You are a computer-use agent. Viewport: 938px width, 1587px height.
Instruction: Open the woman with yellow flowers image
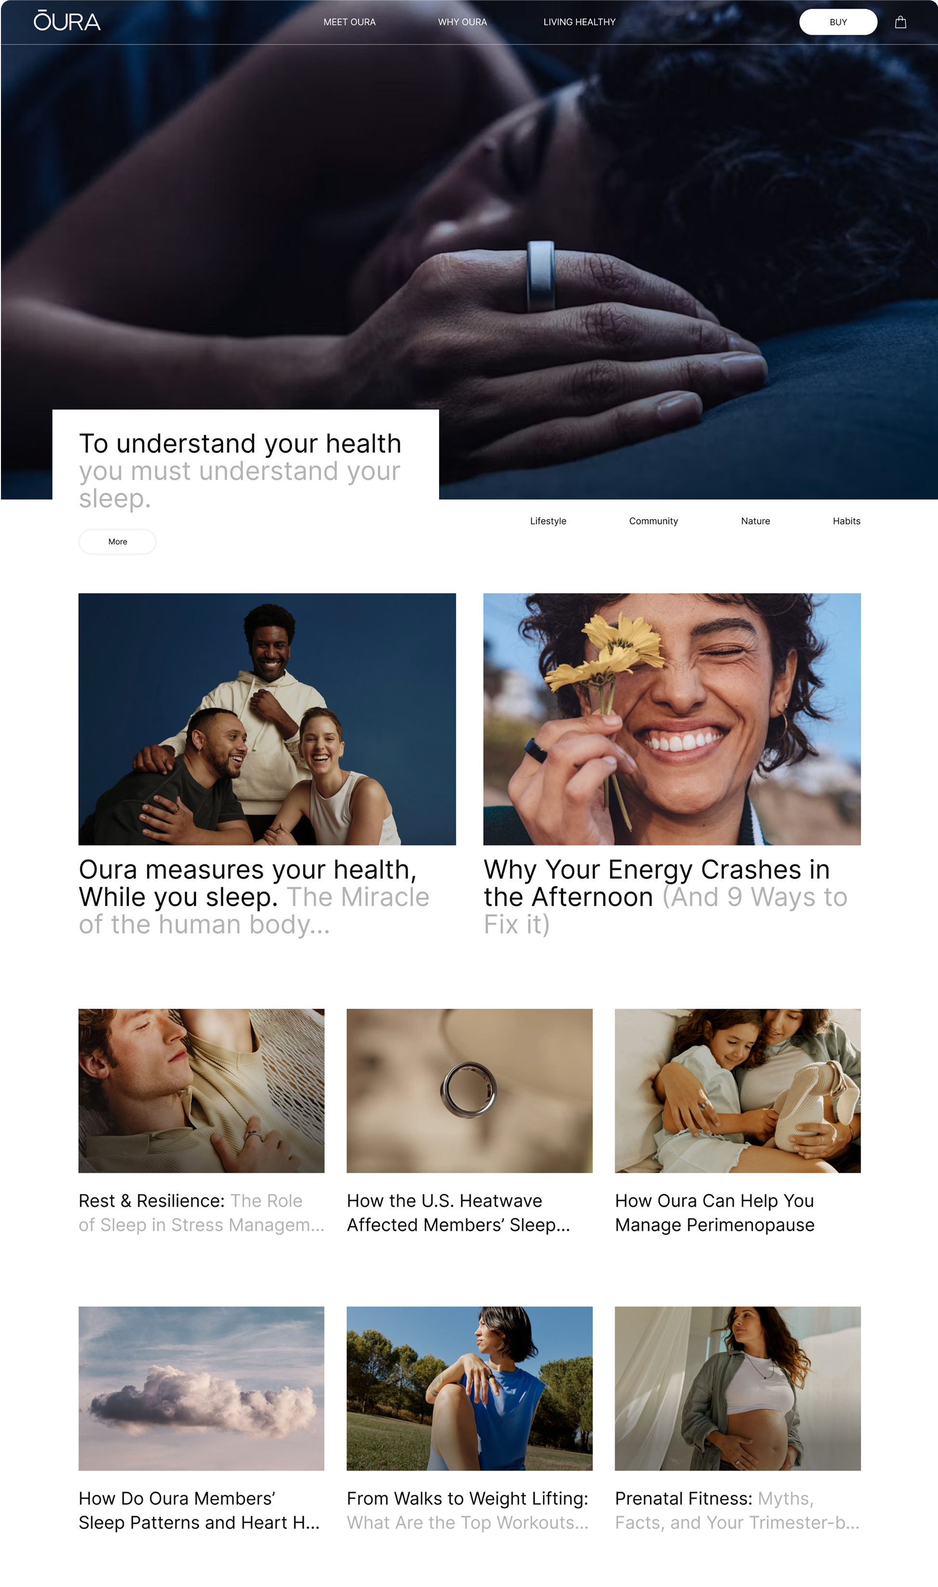pyautogui.click(x=672, y=719)
